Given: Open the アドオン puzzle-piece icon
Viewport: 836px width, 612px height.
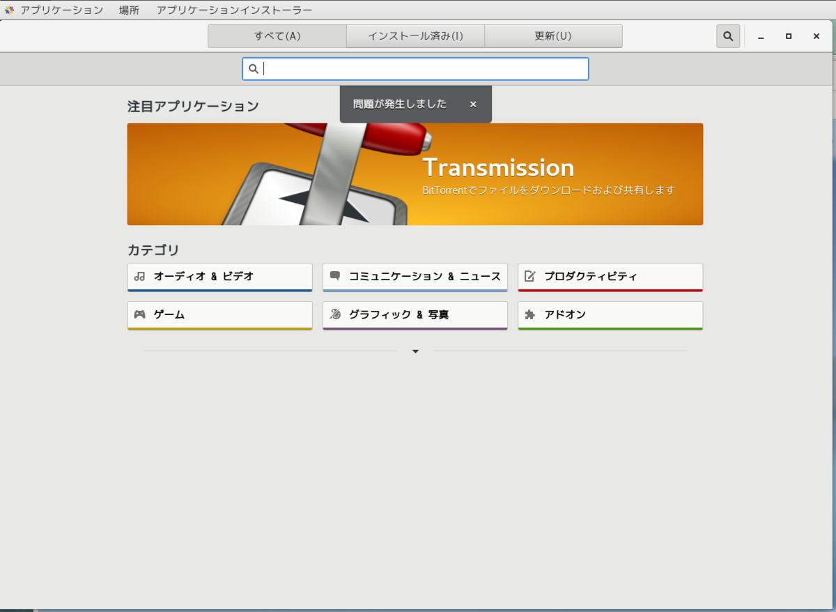Looking at the screenshot, I should pyautogui.click(x=529, y=314).
